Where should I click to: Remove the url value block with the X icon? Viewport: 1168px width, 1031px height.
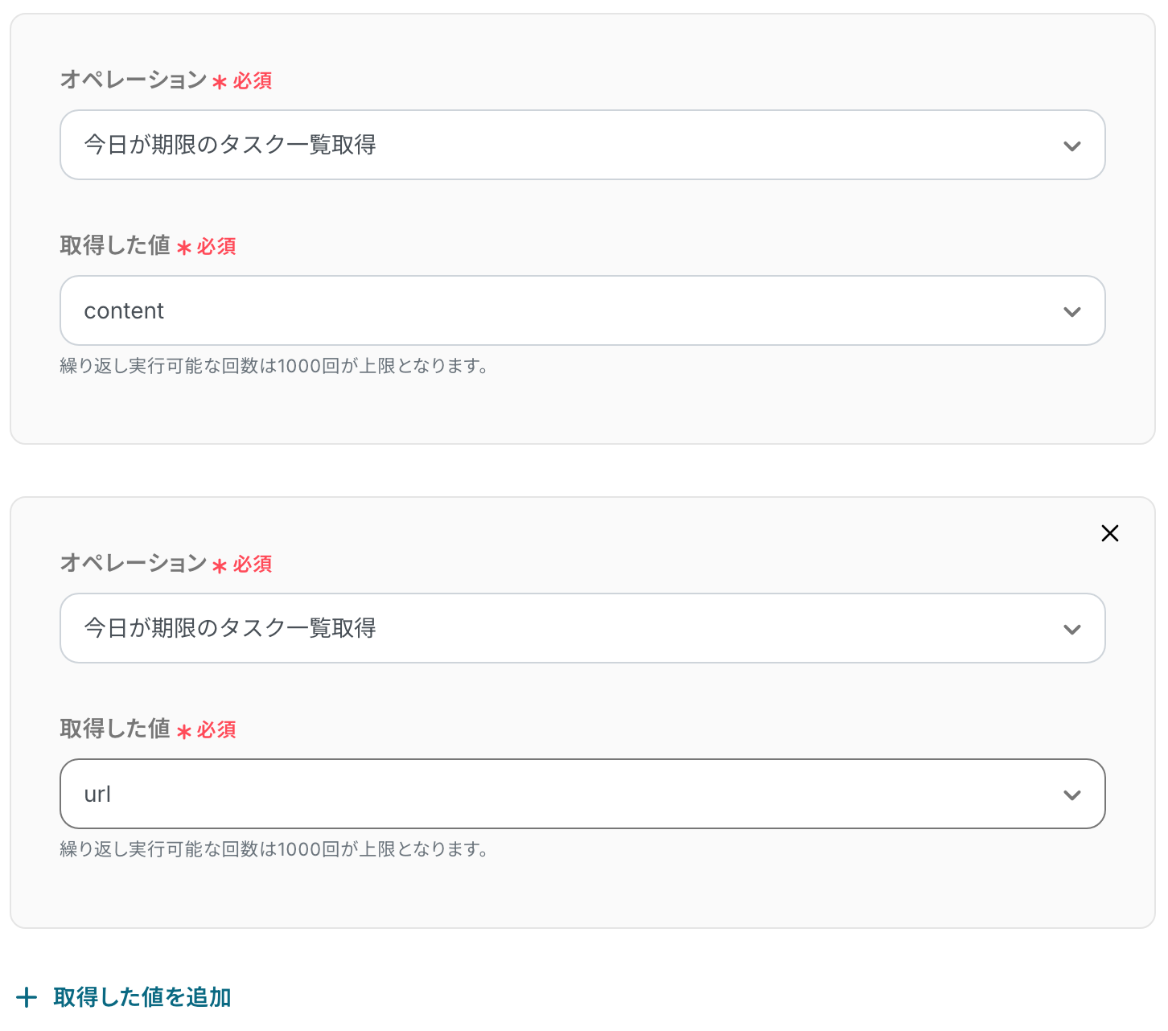tap(1109, 533)
